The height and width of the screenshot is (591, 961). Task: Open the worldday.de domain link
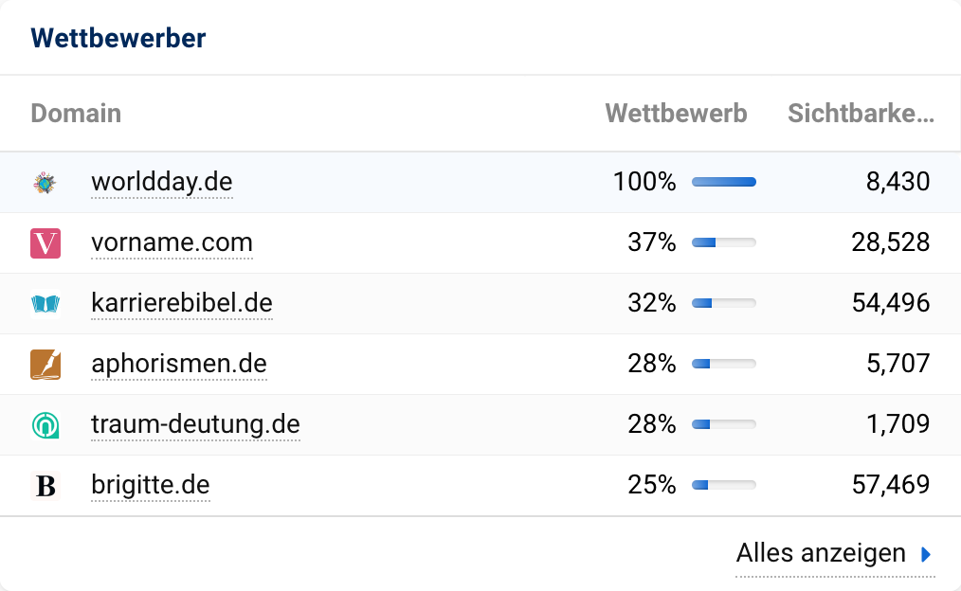162,182
